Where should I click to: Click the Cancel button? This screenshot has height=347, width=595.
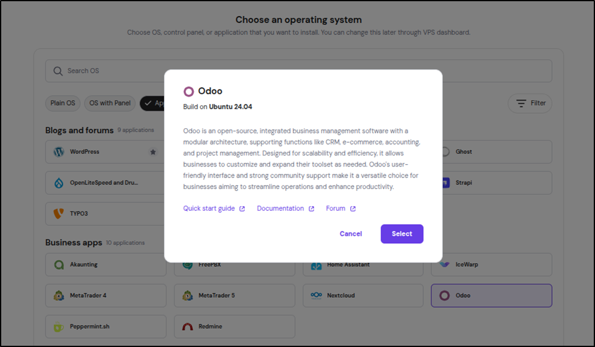tap(351, 234)
